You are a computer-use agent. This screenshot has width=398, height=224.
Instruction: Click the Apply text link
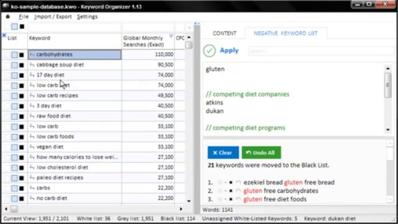[229, 50]
